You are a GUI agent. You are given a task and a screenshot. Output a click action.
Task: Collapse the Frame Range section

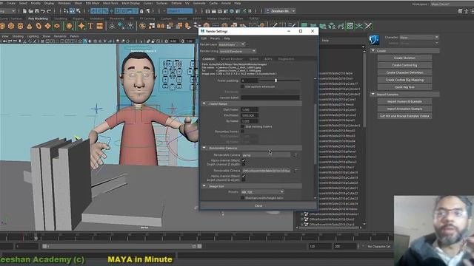204,103
